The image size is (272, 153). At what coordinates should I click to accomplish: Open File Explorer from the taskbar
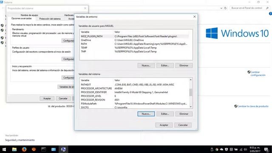[14, 149]
